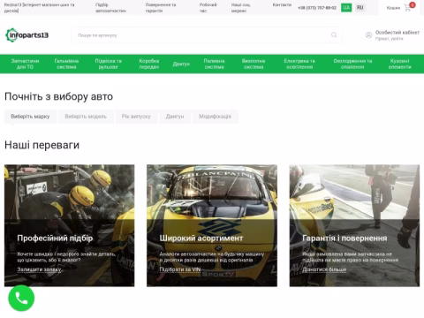
Task: Click the phone number in header
Action: coord(317,8)
